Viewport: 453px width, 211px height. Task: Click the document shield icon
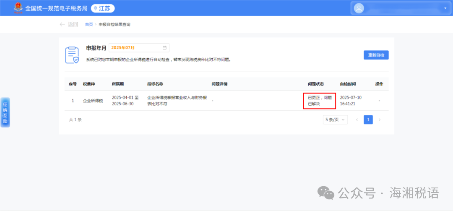[x=72, y=55]
